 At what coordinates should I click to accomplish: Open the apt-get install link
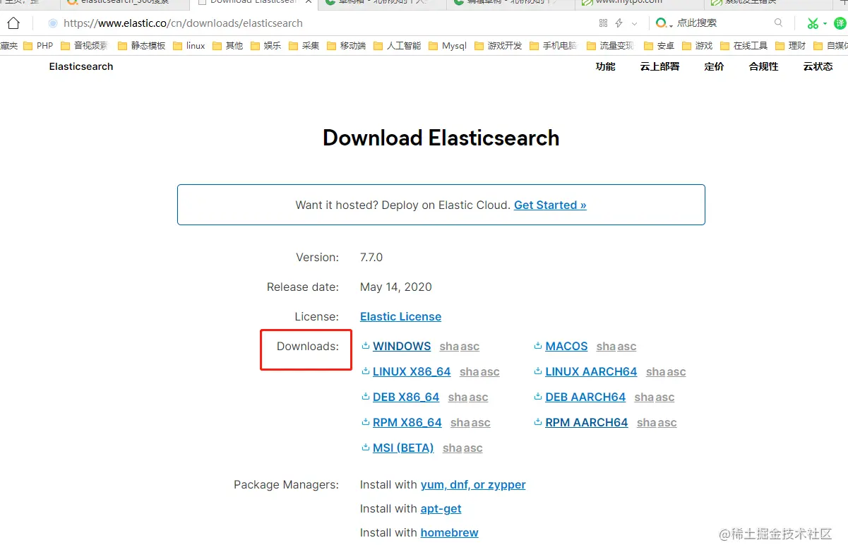441,508
